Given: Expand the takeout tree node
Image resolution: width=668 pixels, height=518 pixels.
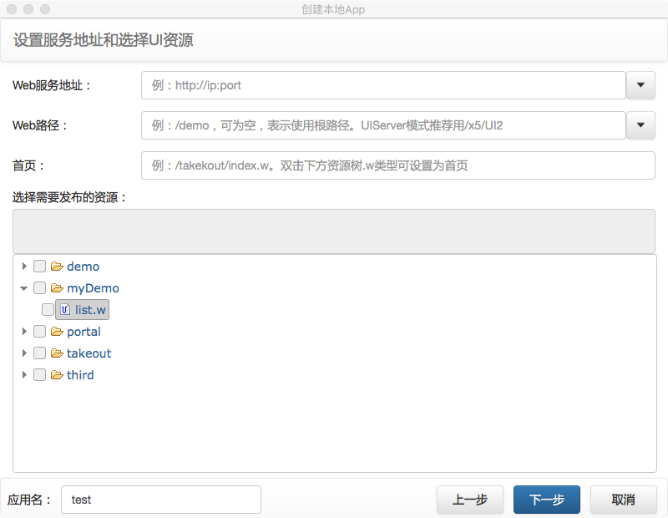Looking at the screenshot, I should [24, 353].
